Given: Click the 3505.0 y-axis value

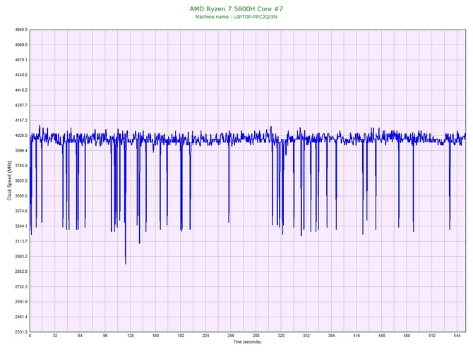Looking at the screenshot, I should [x=21, y=196].
